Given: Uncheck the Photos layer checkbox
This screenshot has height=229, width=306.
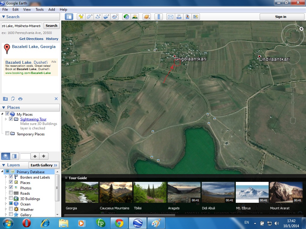Looking at the screenshot, I should click(11, 187).
